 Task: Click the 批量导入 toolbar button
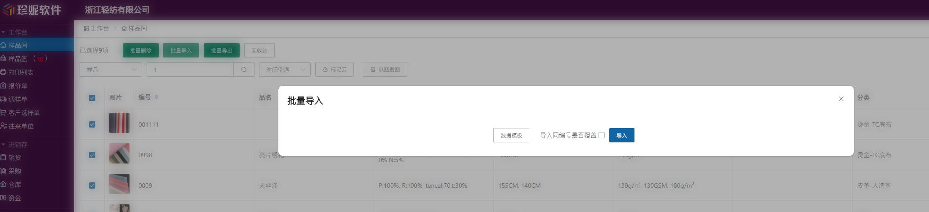click(x=181, y=51)
